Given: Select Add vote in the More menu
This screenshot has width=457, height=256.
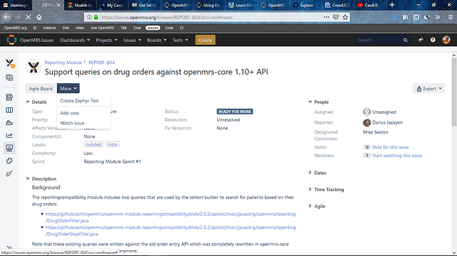Looking at the screenshot, I should (83, 113).
